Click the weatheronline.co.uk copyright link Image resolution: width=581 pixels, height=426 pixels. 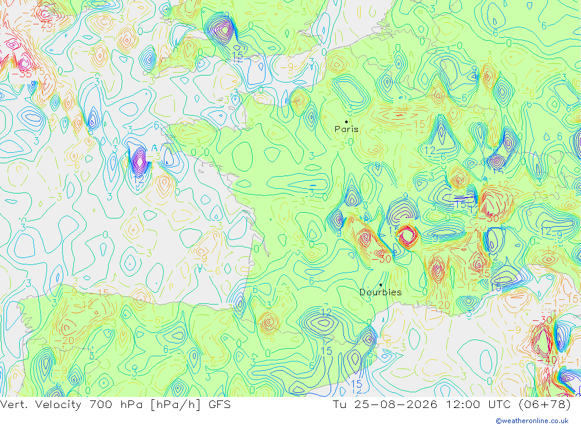(532, 421)
